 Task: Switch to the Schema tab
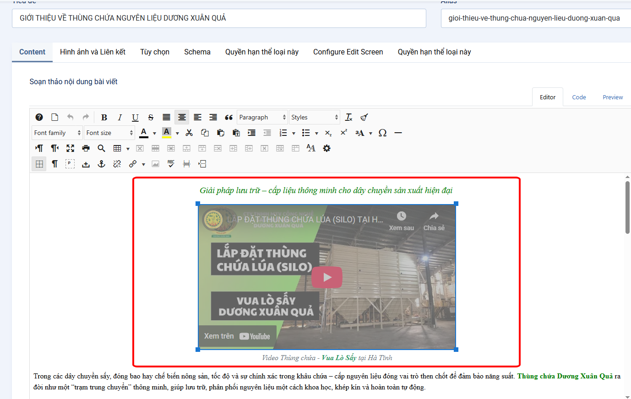point(197,52)
